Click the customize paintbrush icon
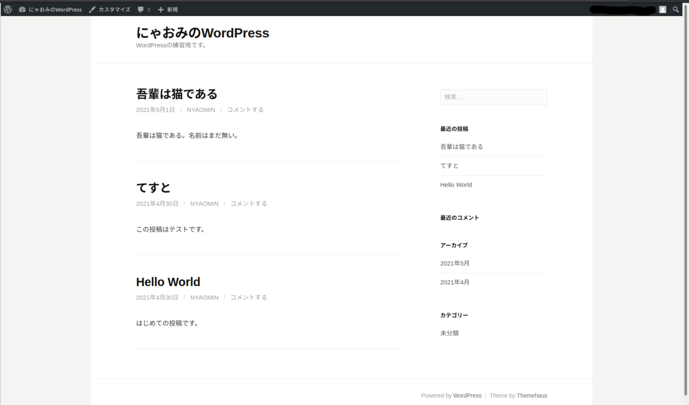This screenshot has height=405, width=689. pos(92,10)
